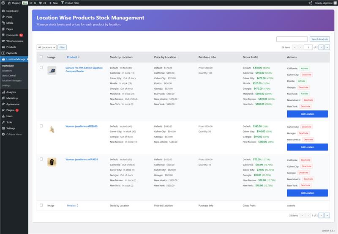Viewport: 338px width, 234px height.
Task: Click into the product search field
Action: point(292,39)
